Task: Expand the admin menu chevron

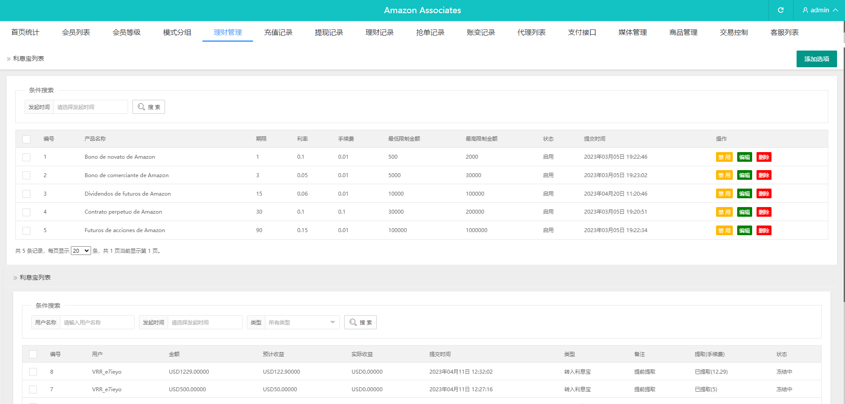Action: (x=835, y=10)
